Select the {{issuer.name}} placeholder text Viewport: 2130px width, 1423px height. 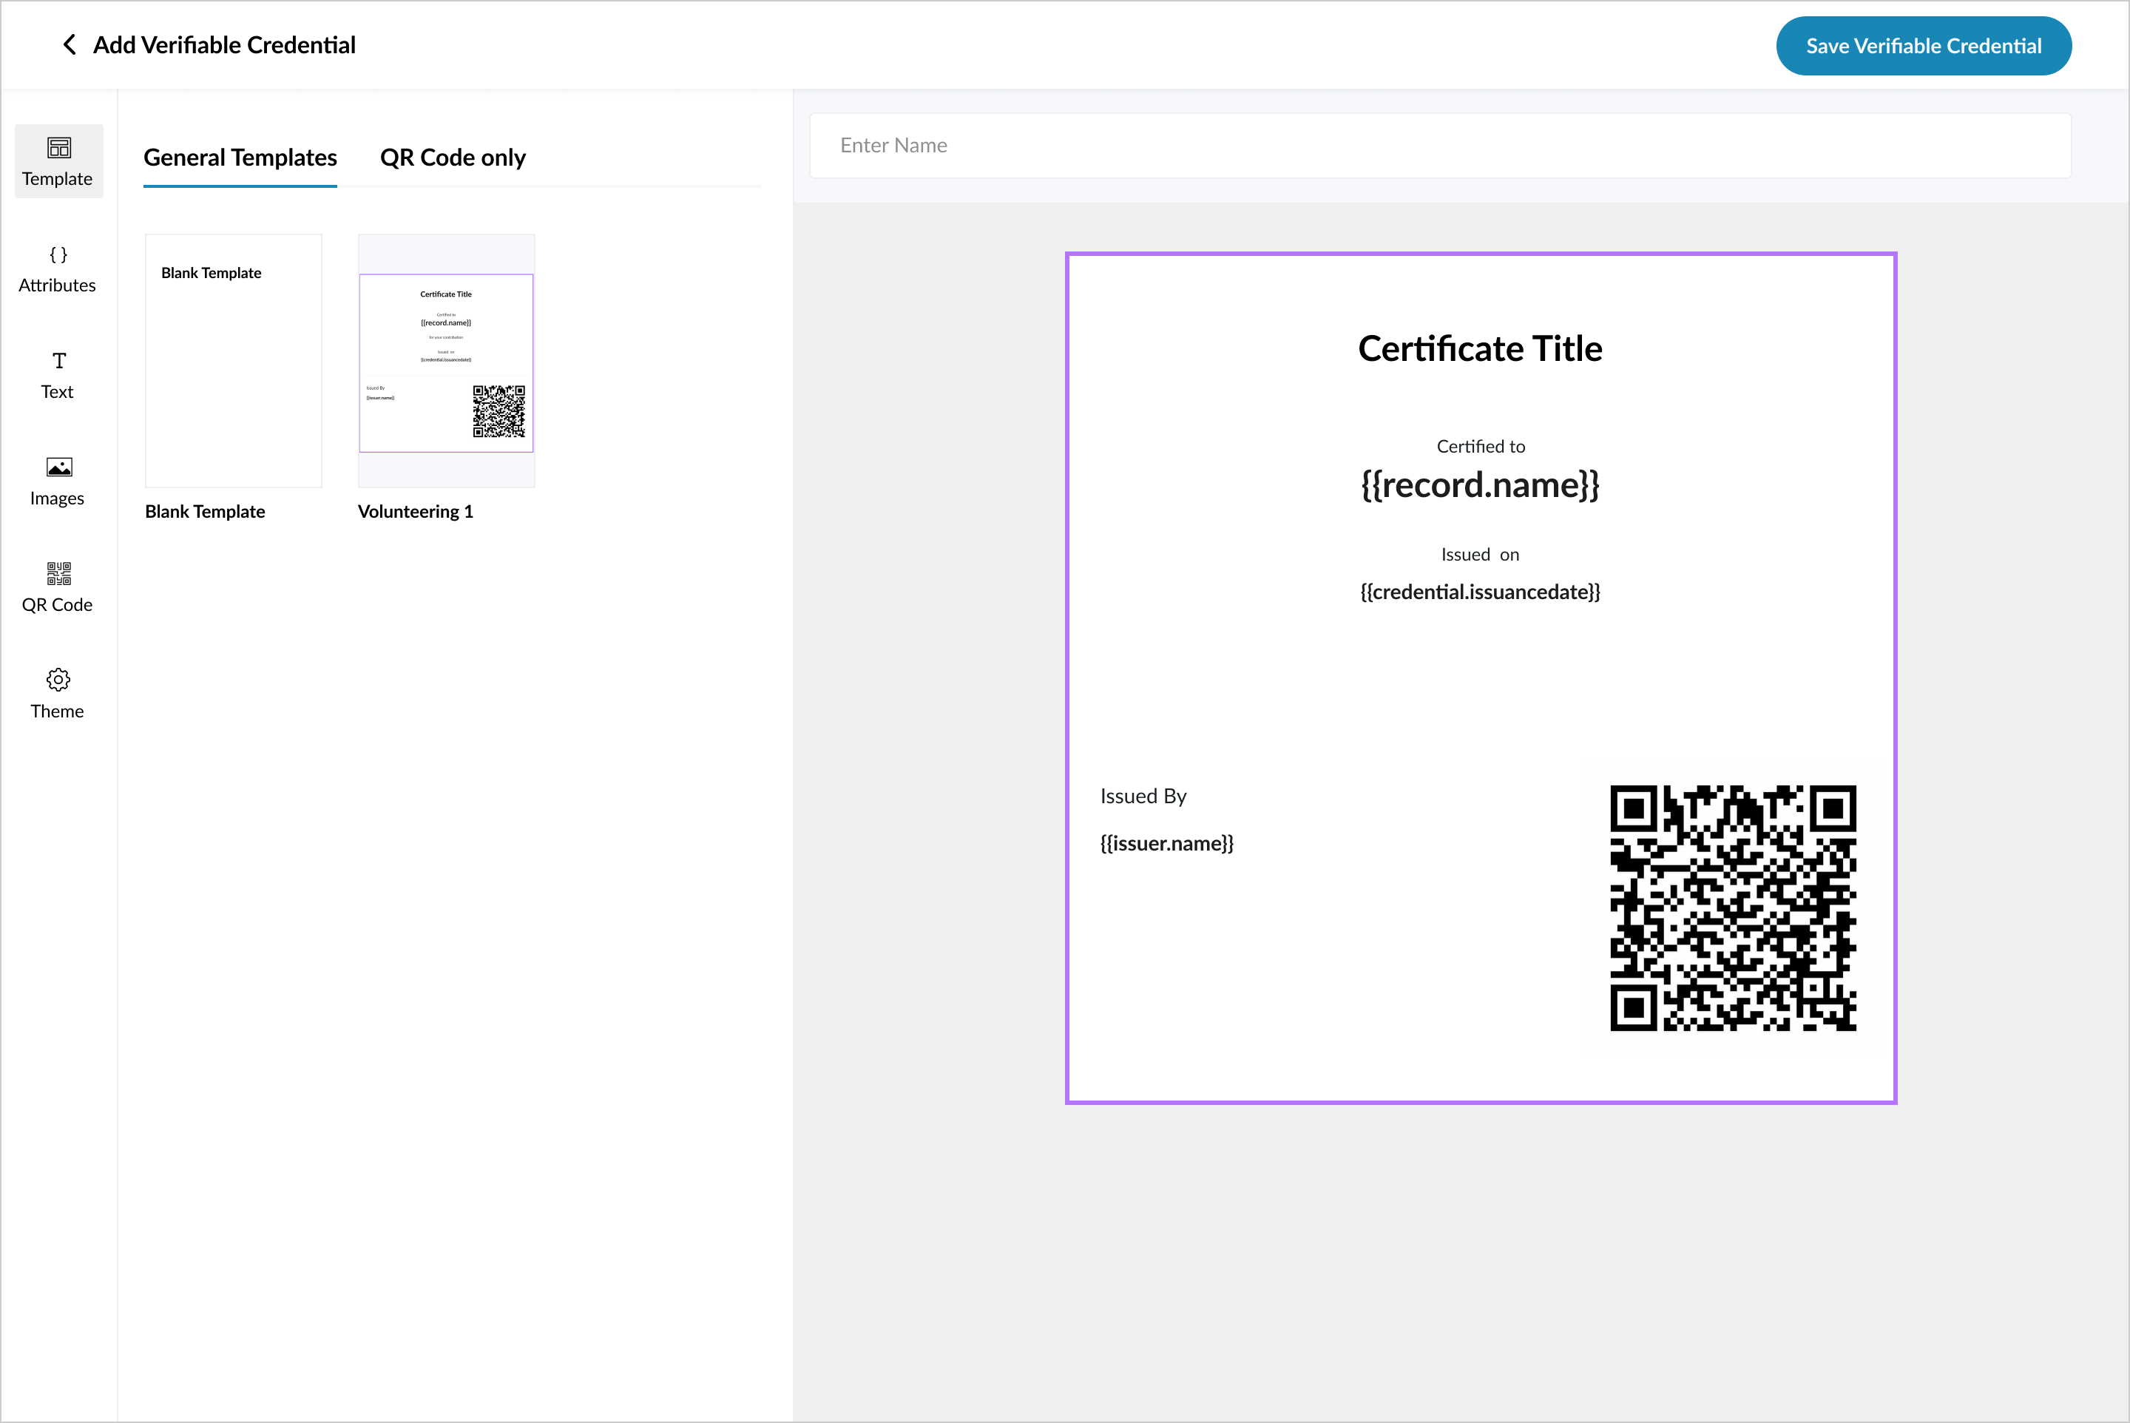(1166, 844)
